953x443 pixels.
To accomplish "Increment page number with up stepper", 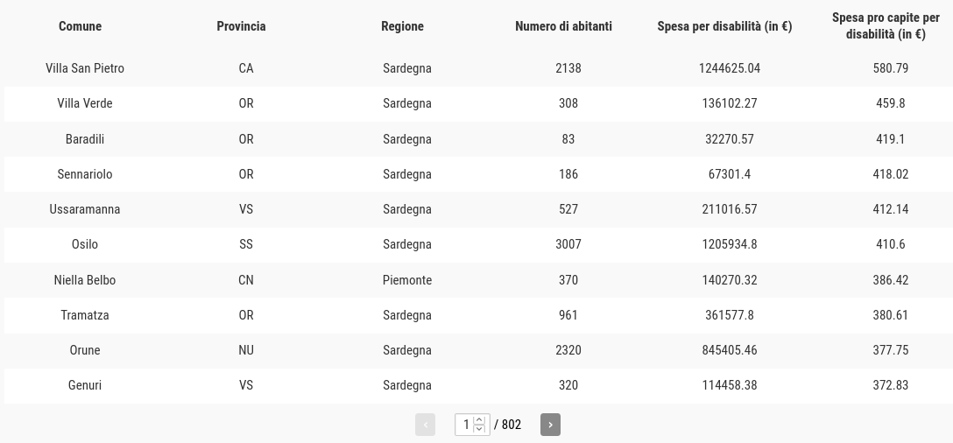I will 479,420.
